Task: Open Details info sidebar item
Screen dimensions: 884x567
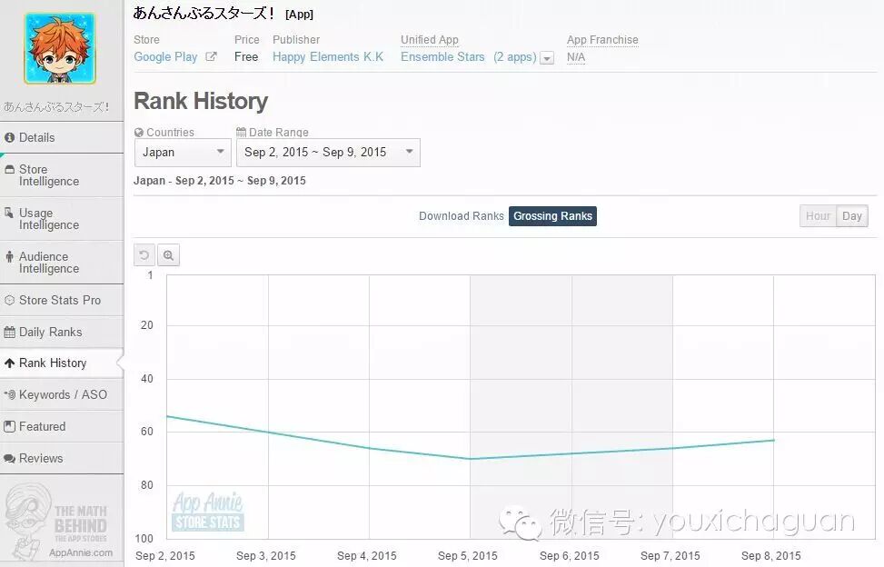Action: (x=62, y=137)
